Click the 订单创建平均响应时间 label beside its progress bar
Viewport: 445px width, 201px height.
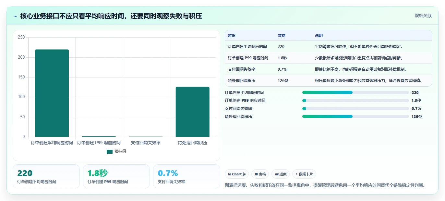[x=244, y=93]
